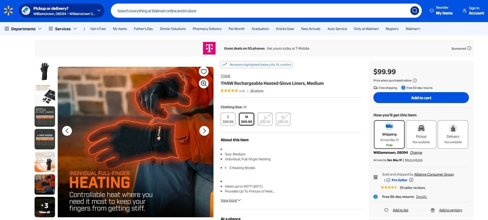
Task: Zoom product image with magnifier icon
Action: click(204, 83)
